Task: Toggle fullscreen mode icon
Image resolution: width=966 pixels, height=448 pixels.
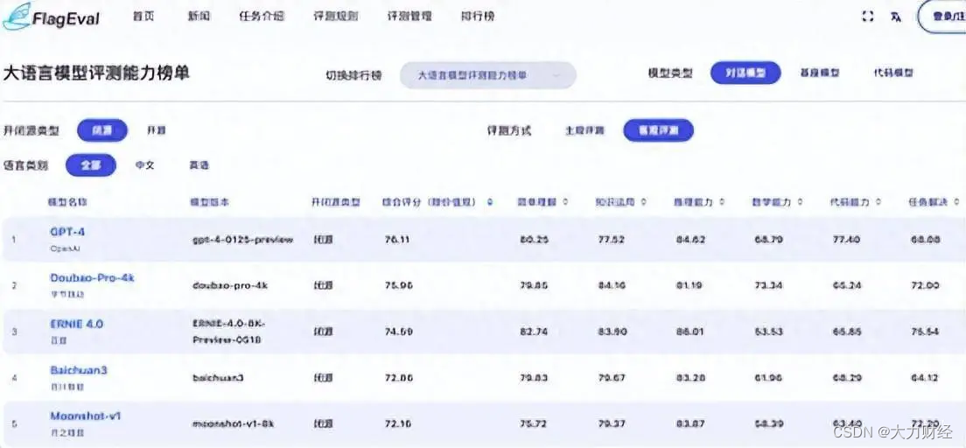Action: pos(867,17)
